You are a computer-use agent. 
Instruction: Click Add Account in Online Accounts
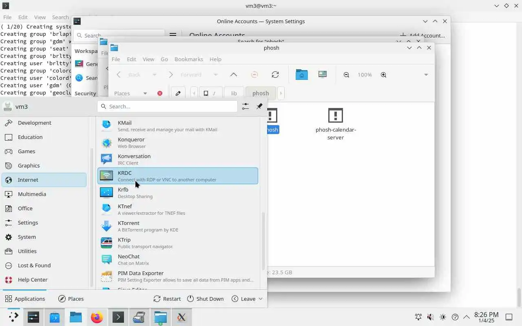[x=422, y=35]
